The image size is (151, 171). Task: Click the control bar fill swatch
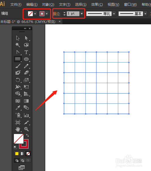(30, 14)
